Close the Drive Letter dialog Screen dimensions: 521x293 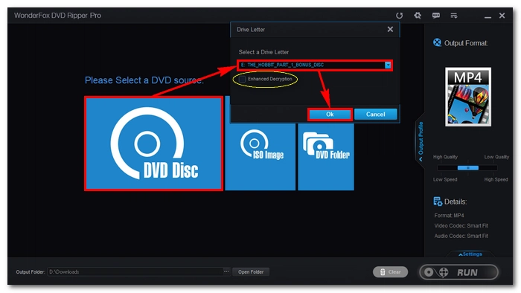coord(390,29)
